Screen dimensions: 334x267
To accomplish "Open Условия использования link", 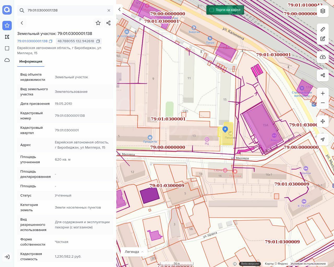I will pos(308,264).
